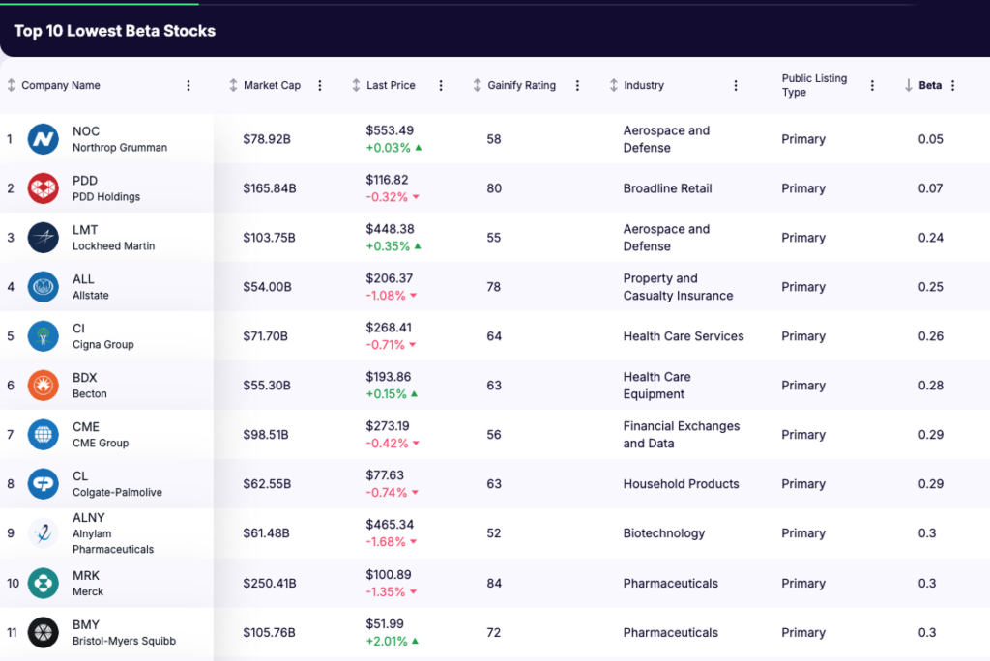Open the Public Listing Type column menu

pyautogui.click(x=871, y=85)
